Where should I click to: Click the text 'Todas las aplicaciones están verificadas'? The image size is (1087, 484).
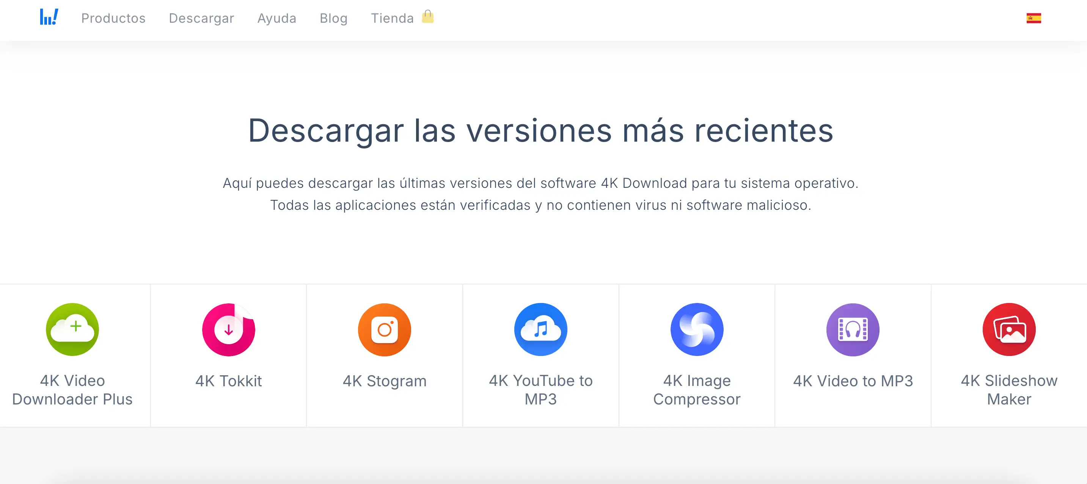(400, 205)
